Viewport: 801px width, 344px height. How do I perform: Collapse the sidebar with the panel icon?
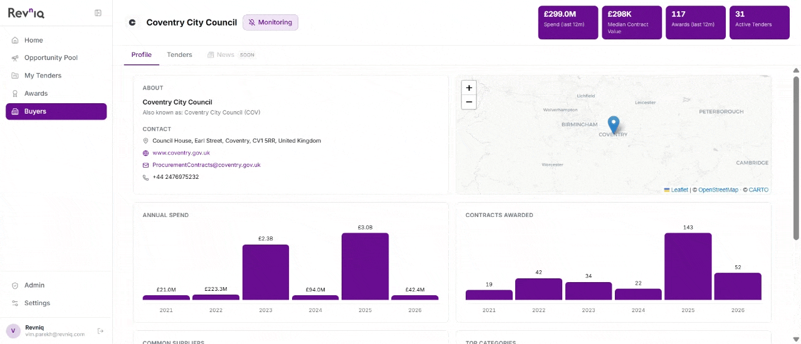(98, 13)
